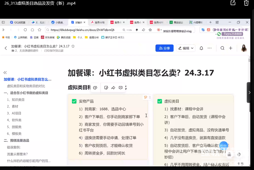Click the orange block comment icon
Viewport: 254px width, 170px height.
tap(145, 97)
